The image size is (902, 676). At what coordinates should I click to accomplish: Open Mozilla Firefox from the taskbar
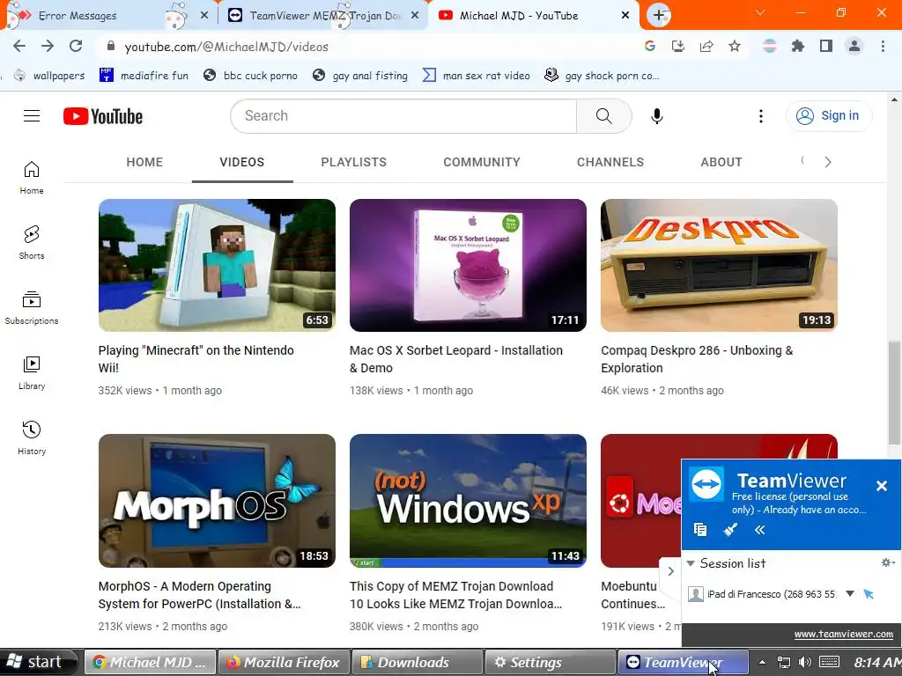tap(284, 662)
